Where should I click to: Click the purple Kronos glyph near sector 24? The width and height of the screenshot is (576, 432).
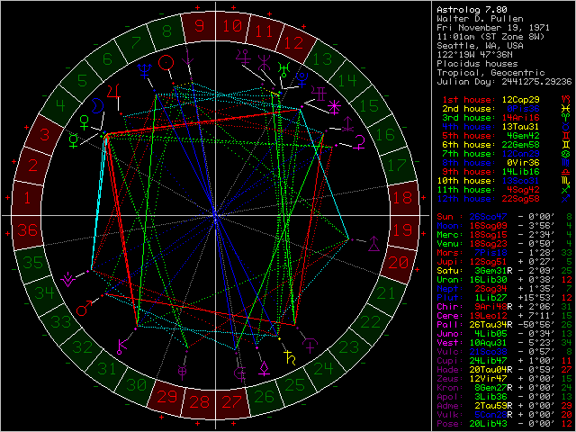(310, 346)
